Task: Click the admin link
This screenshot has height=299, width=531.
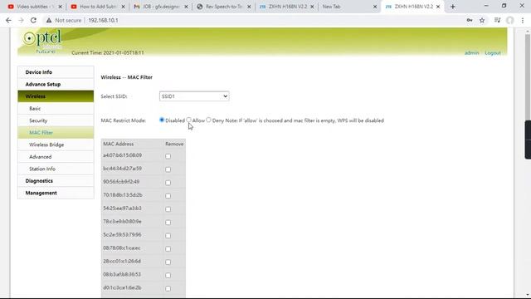Action: [x=471, y=53]
